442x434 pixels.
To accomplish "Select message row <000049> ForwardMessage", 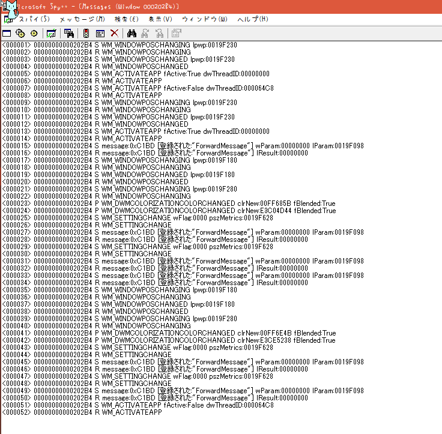I will click(183, 391).
